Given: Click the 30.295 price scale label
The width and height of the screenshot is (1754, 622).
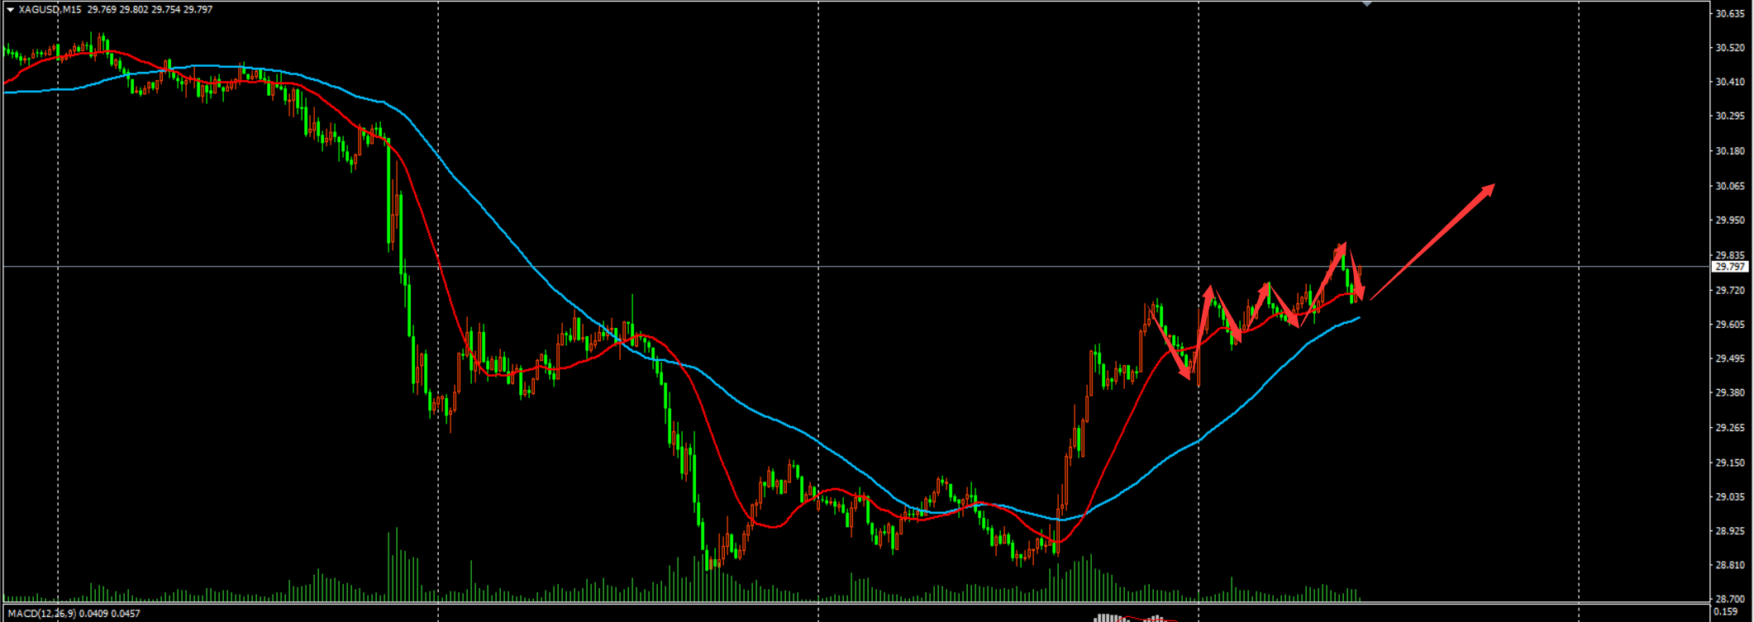Looking at the screenshot, I should click(x=1729, y=116).
